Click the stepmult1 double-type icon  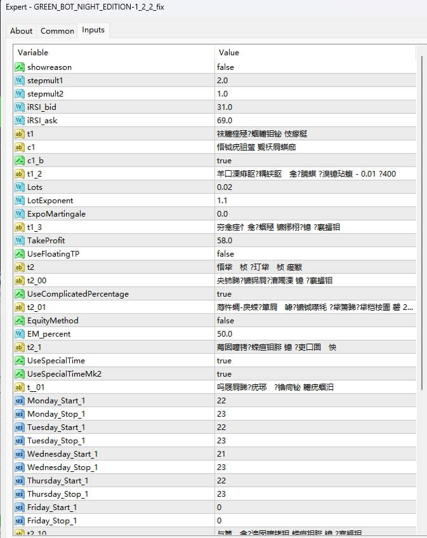coord(20,80)
